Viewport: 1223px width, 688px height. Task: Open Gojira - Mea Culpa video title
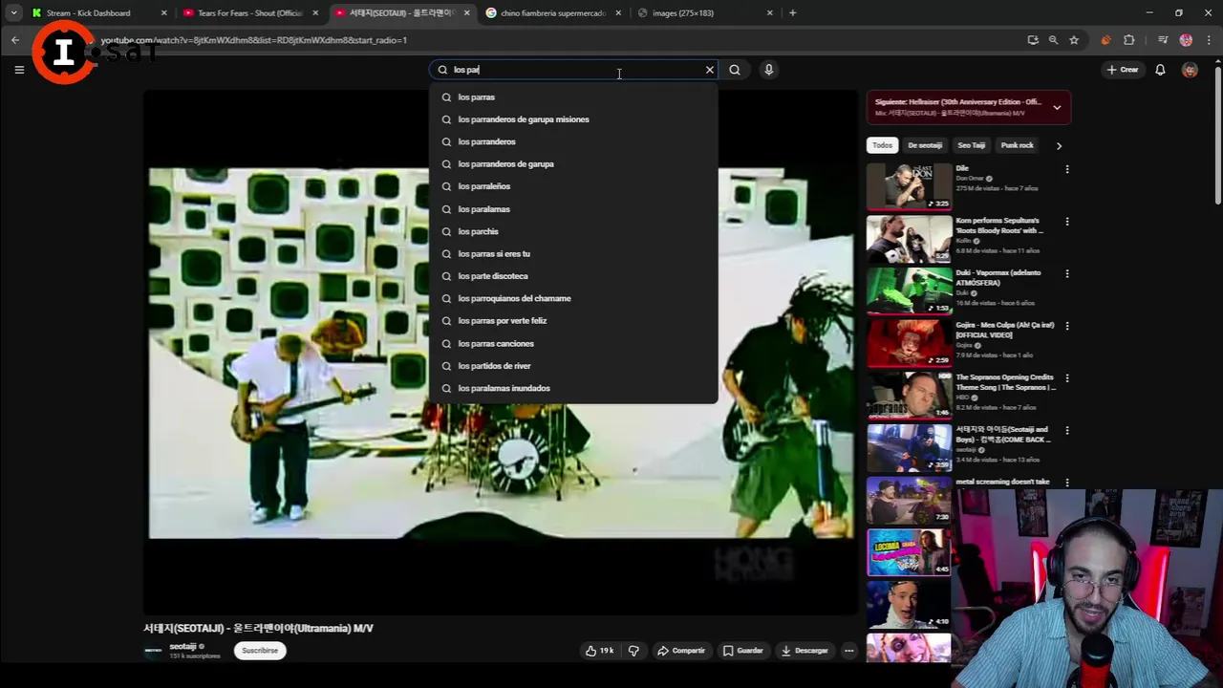point(1005,330)
